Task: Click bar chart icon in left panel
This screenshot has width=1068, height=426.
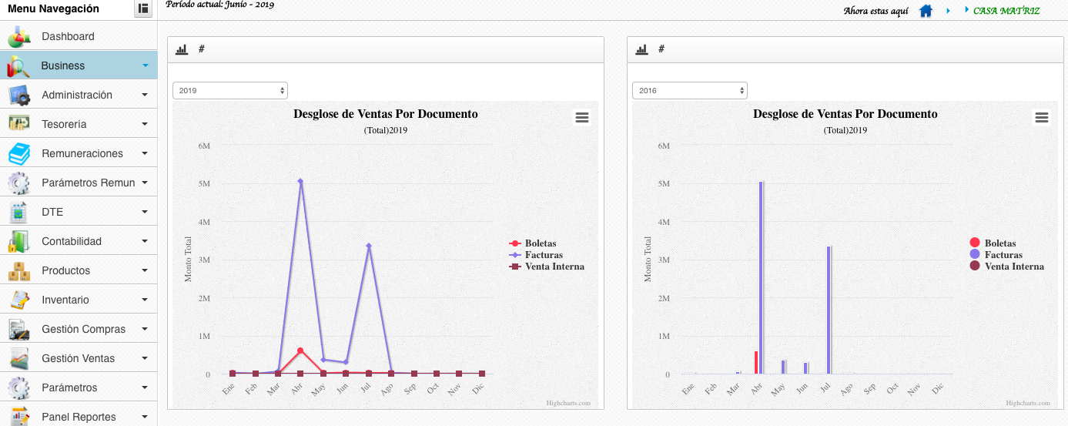Action: click(182, 49)
